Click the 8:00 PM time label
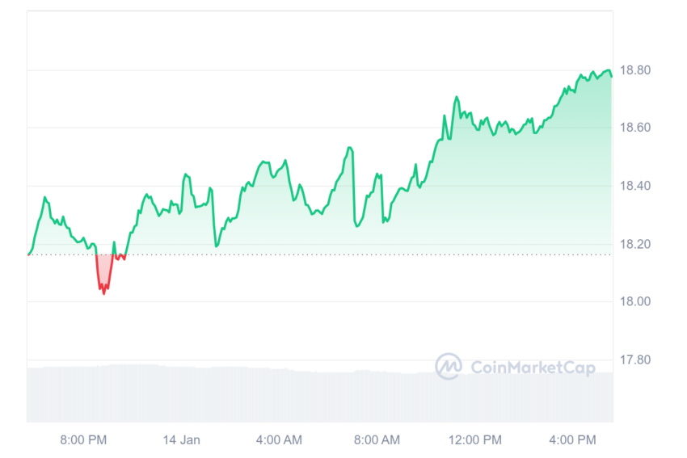This screenshot has height=458, width=687. tap(83, 440)
